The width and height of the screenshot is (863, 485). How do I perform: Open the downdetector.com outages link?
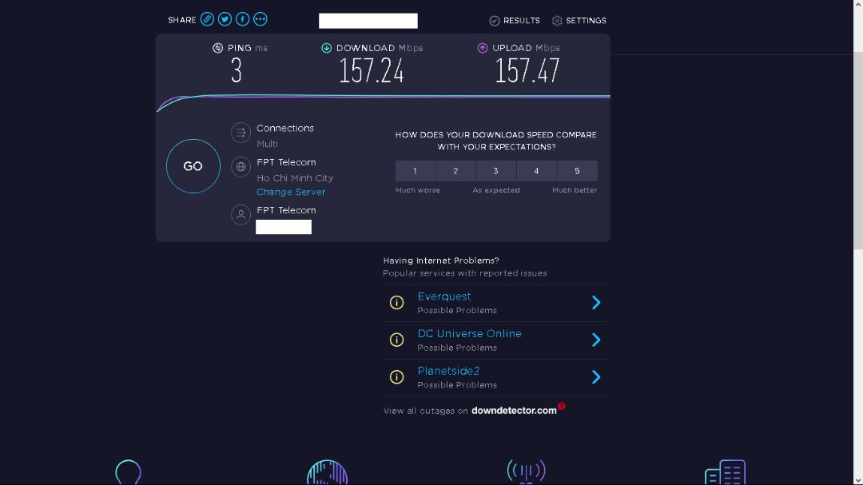(514, 411)
